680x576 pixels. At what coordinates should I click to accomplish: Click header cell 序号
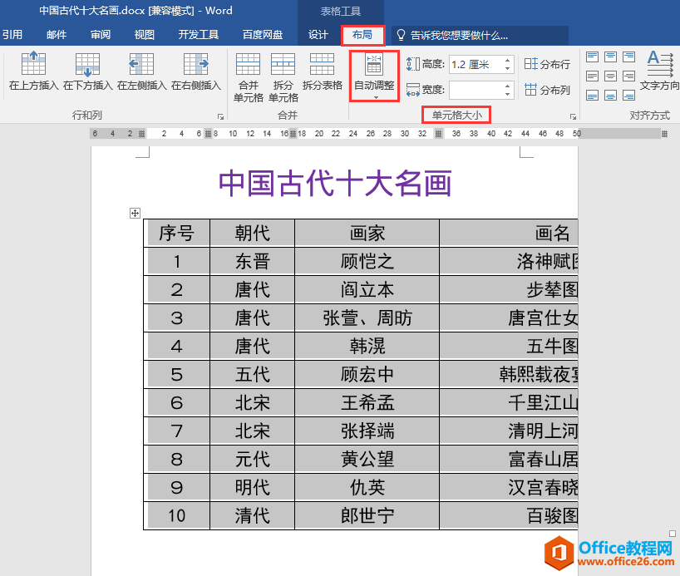tap(176, 234)
